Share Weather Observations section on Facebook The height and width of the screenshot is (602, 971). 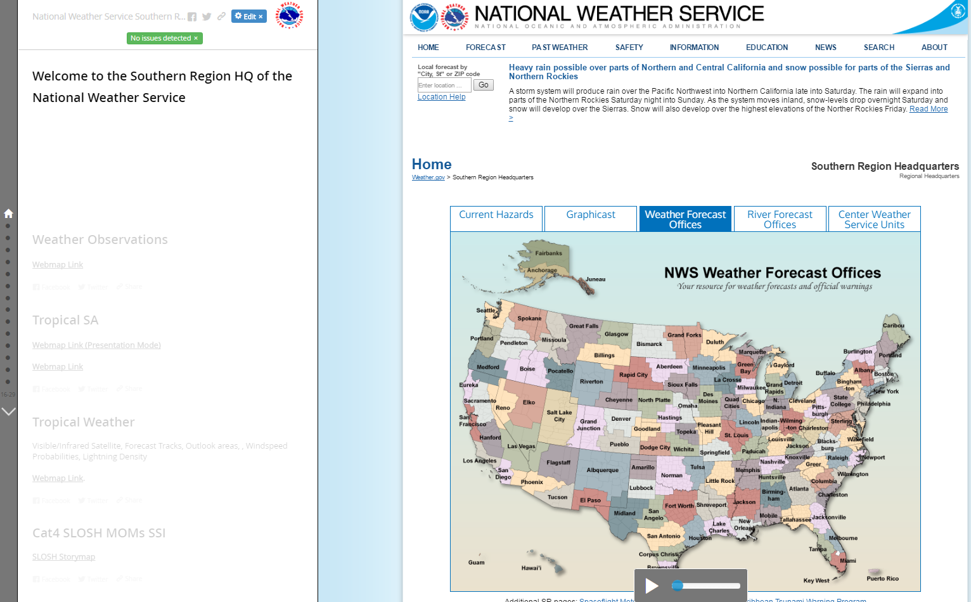[51, 287]
